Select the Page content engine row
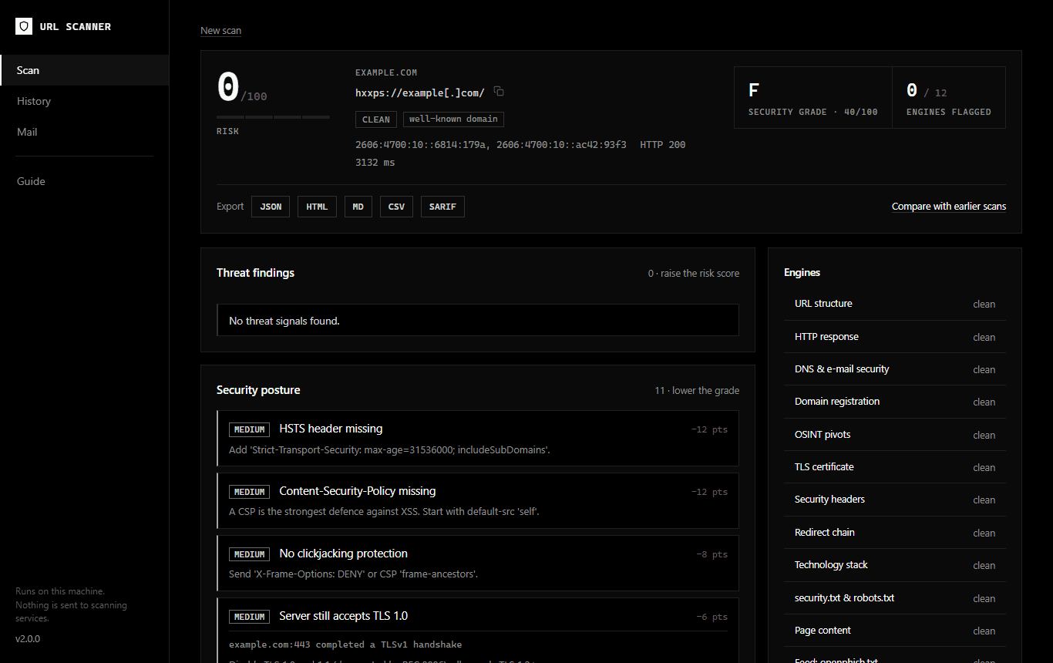This screenshot has width=1053, height=663. click(x=895, y=631)
